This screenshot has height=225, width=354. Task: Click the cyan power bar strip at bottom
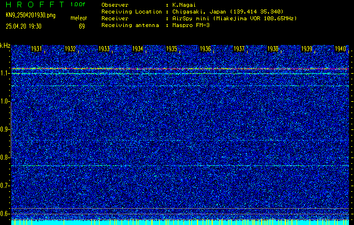click(x=180, y=222)
